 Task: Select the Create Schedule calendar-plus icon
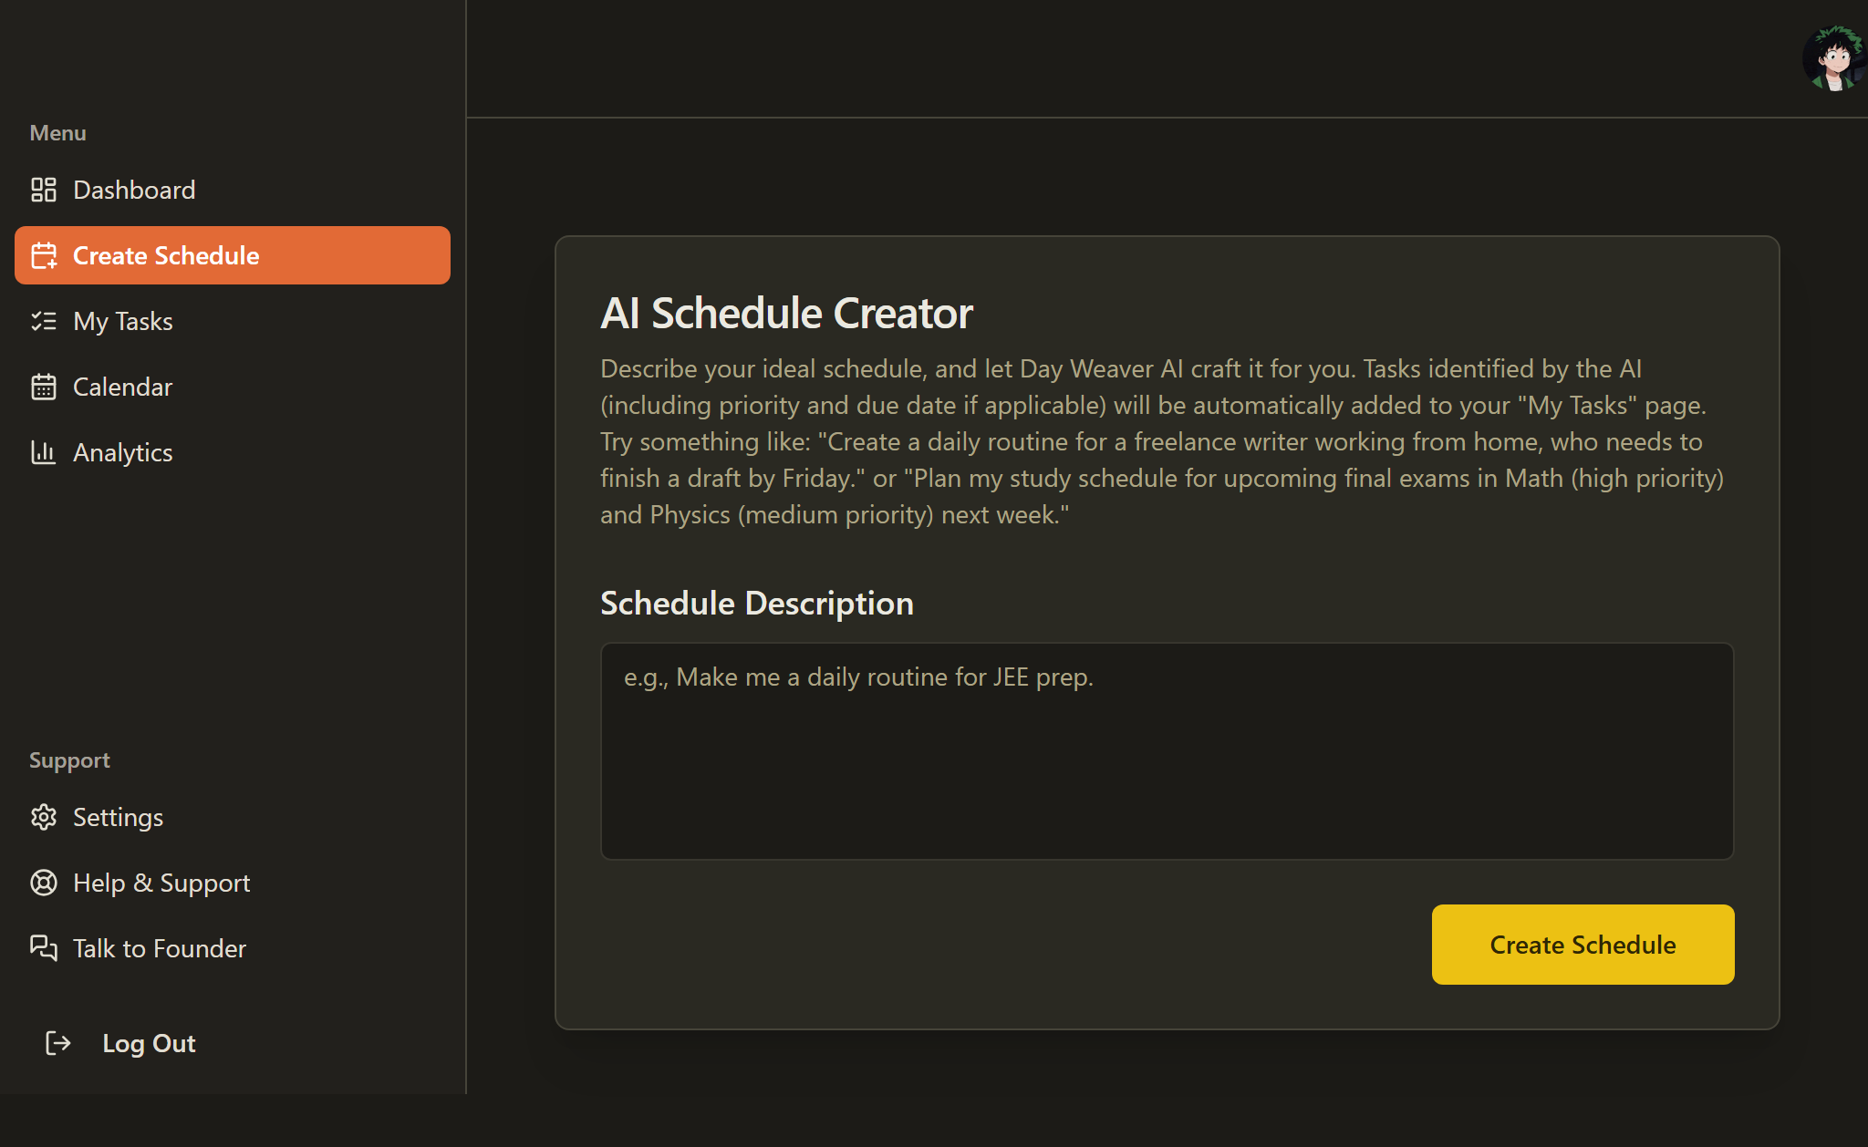(x=44, y=255)
